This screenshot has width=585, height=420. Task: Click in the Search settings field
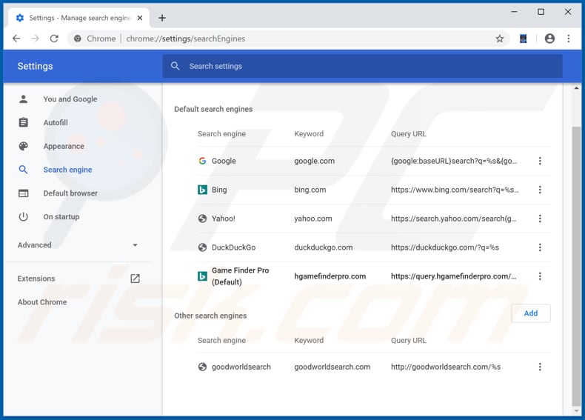pyautogui.click(x=362, y=66)
